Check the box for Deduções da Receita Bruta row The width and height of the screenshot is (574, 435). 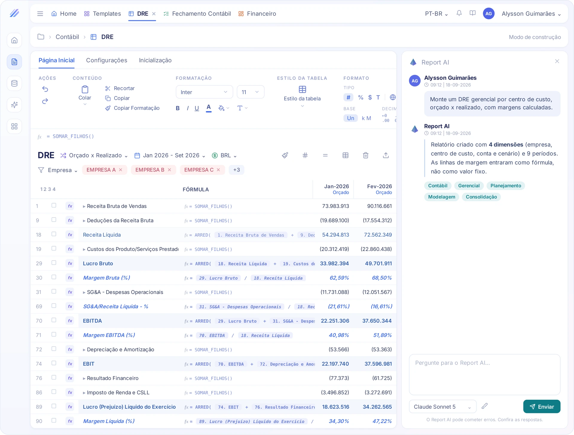point(54,220)
